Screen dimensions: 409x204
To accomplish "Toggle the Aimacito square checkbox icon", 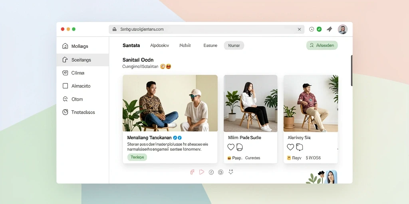I will pyautogui.click(x=65, y=86).
